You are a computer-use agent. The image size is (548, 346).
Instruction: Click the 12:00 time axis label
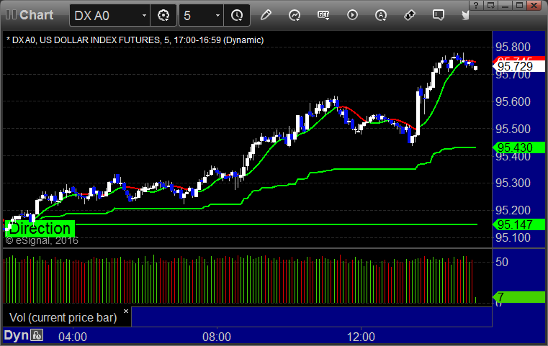pyautogui.click(x=361, y=337)
